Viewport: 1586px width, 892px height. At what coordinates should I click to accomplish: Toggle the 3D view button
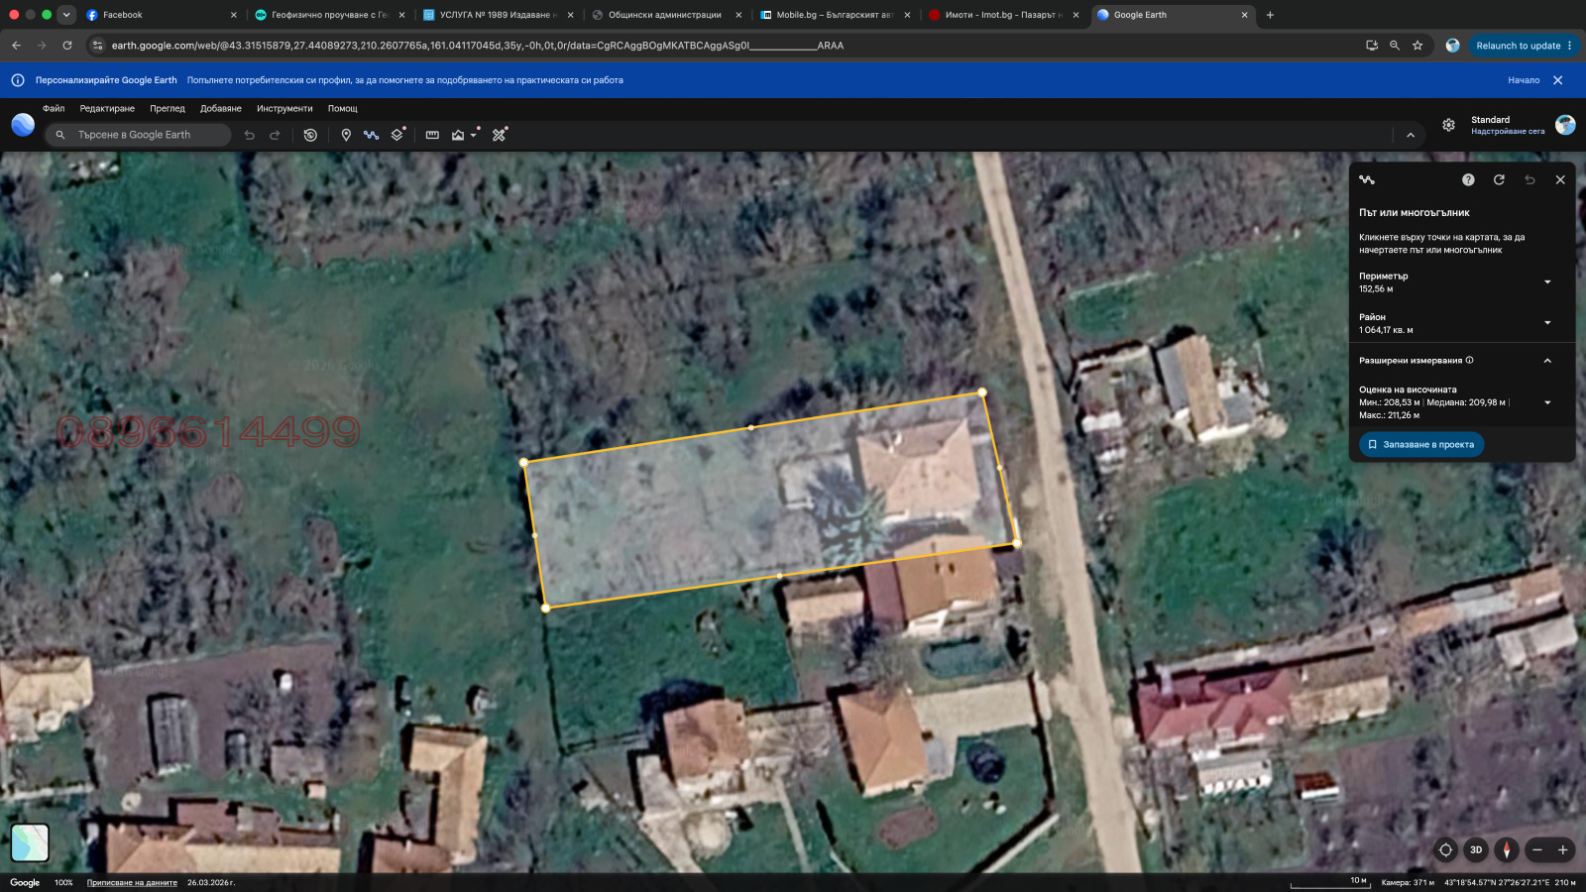tap(1476, 849)
